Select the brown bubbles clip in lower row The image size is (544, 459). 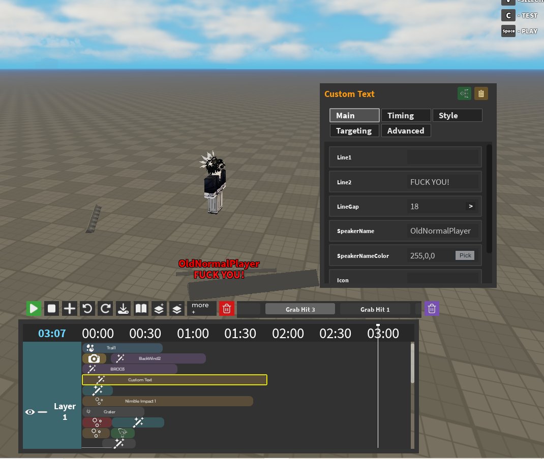tap(96, 433)
